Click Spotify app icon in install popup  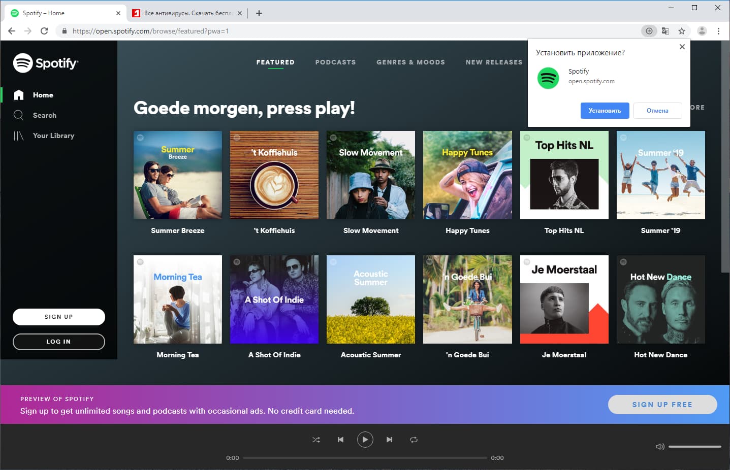click(548, 78)
